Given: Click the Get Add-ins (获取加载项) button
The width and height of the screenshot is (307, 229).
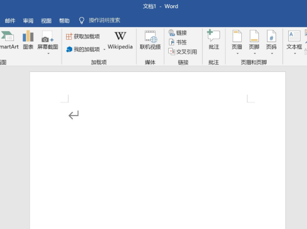Looking at the screenshot, I should pyautogui.click(x=83, y=37).
